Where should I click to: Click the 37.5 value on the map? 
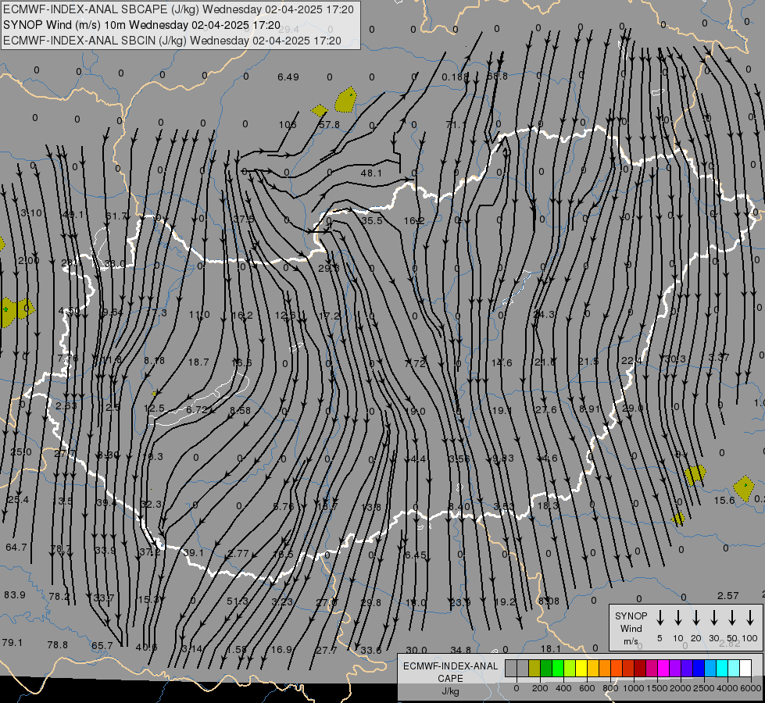(244, 219)
